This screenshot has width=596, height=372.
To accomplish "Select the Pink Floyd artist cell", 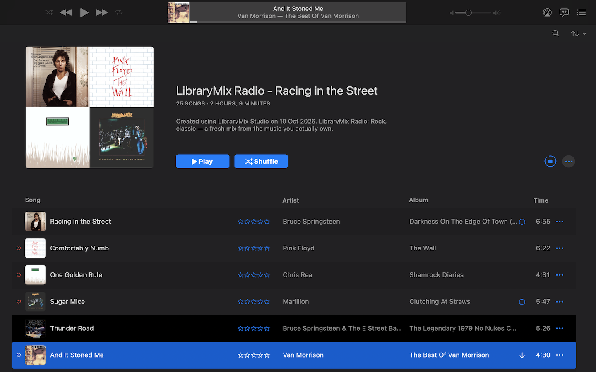I will tap(298, 248).
